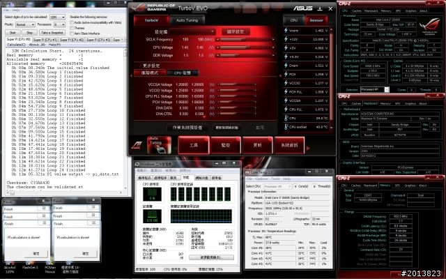The image size is (446, 279).
Task: Click the plus end of VCCSA Voltage slider
Action: coord(256,84)
